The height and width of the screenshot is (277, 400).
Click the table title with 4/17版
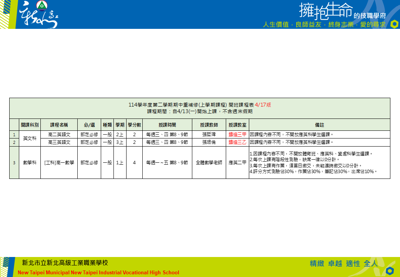pyautogui.click(x=200, y=105)
